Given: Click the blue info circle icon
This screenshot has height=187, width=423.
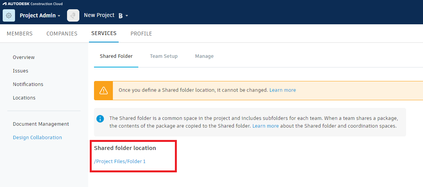Looking at the screenshot, I should (x=100, y=119).
